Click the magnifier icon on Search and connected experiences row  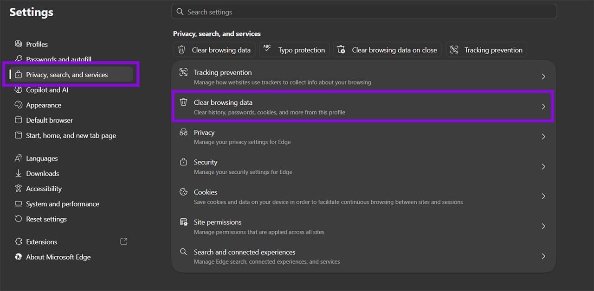(184, 252)
